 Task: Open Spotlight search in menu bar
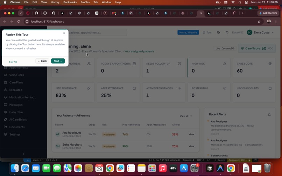(240, 2)
